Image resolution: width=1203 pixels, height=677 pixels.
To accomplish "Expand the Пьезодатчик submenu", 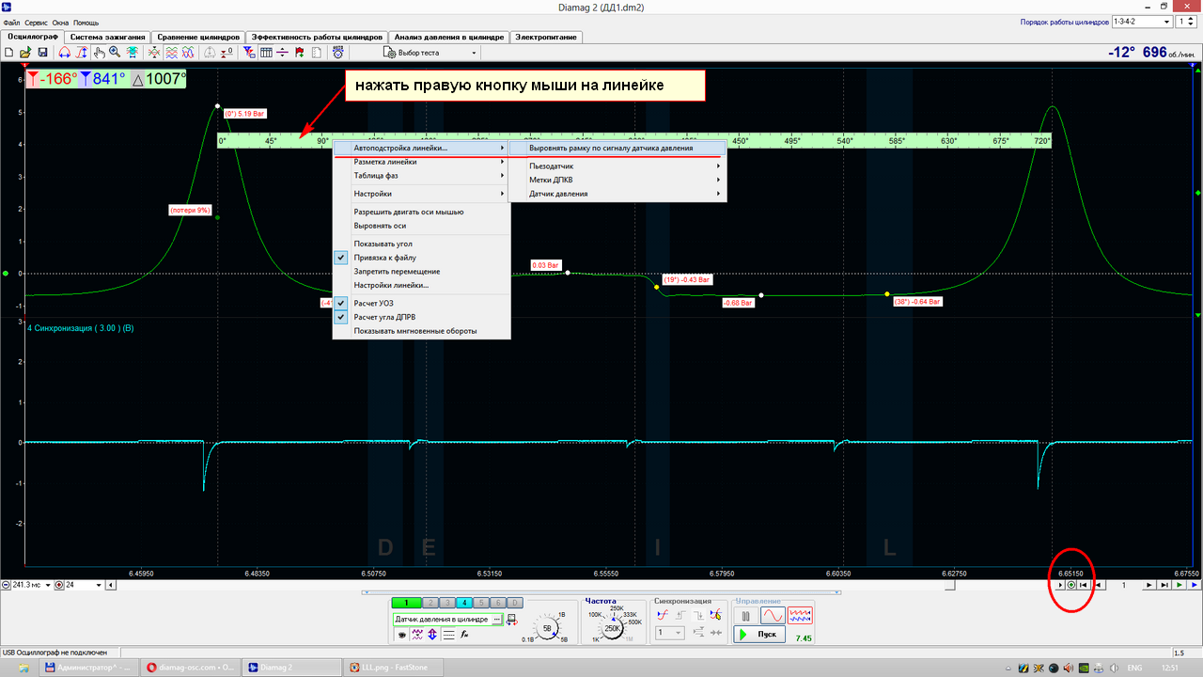I will point(618,165).
